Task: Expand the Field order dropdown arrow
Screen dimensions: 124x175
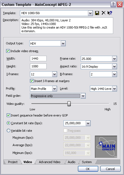Action: pyautogui.click(x=83, y=96)
